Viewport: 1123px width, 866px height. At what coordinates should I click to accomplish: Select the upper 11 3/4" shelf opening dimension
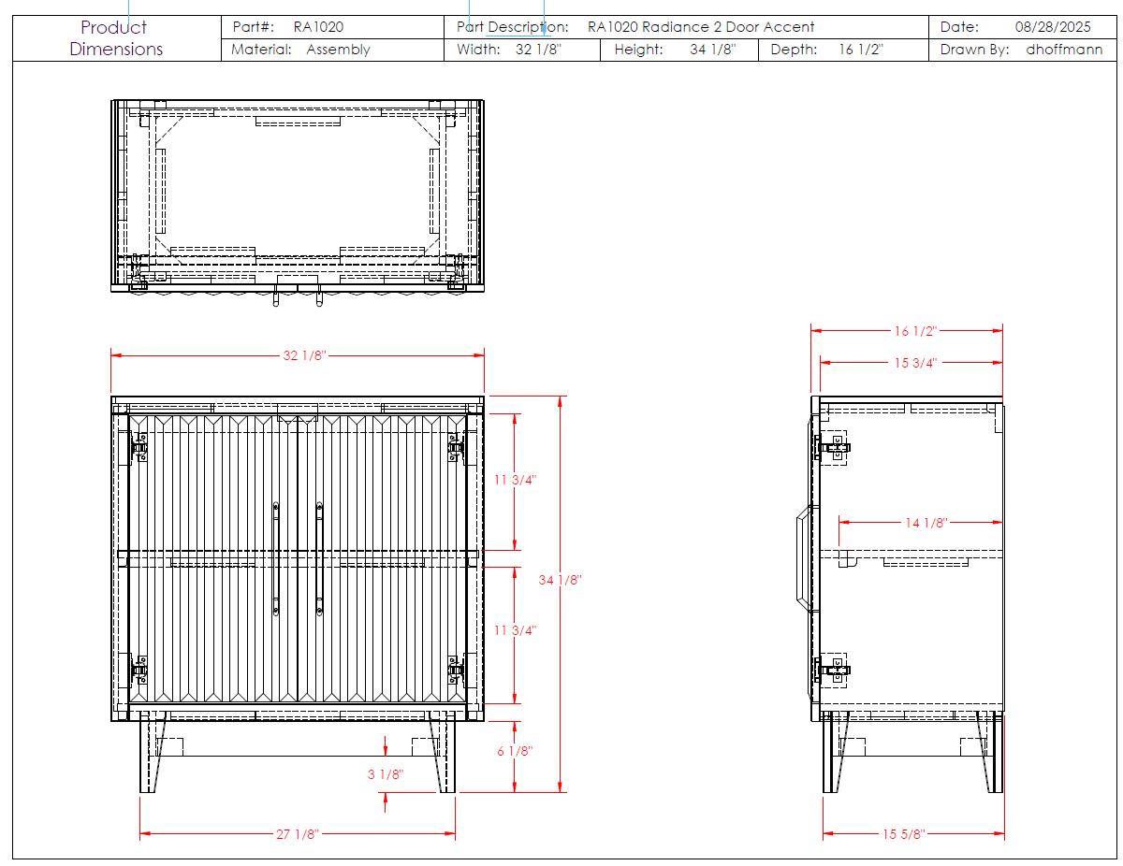pyautogui.click(x=515, y=480)
